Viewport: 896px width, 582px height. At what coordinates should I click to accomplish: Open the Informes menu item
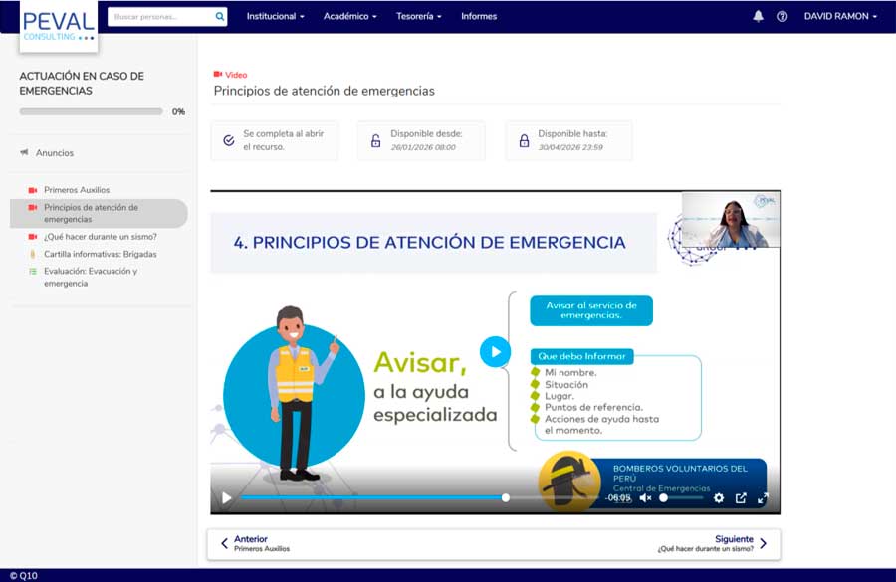point(479,16)
